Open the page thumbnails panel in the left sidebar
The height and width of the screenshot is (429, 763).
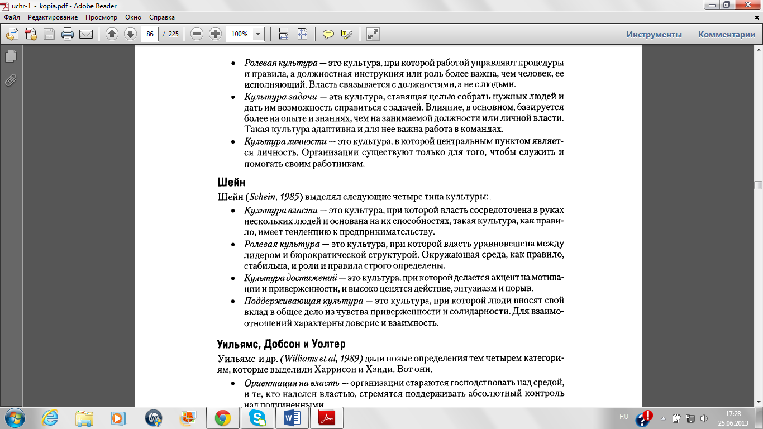pos(11,56)
